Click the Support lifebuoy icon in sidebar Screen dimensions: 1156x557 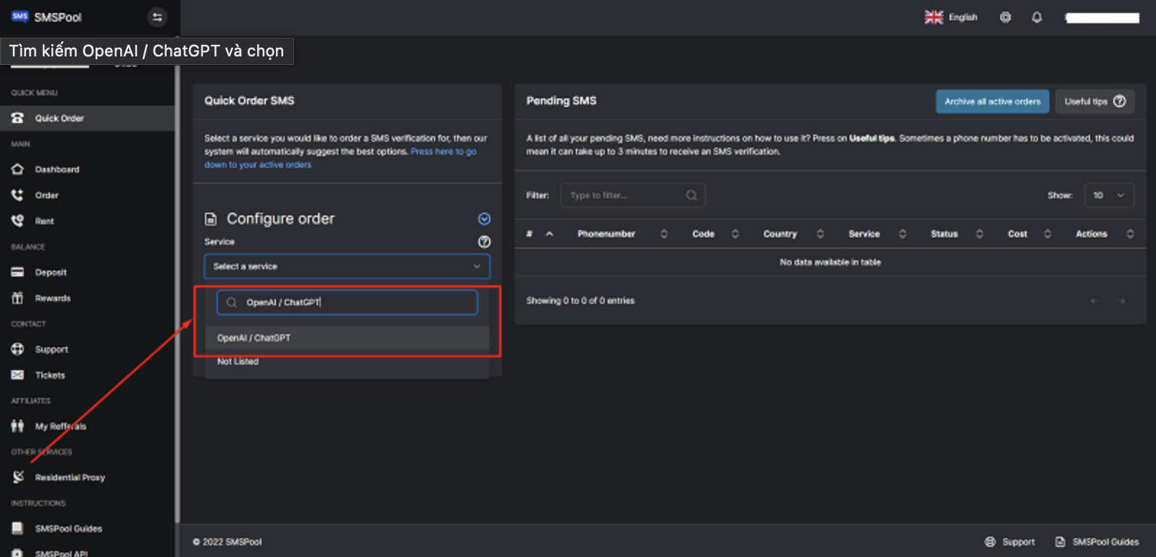tap(17, 349)
